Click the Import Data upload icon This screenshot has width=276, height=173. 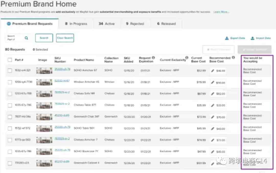pos(252,38)
